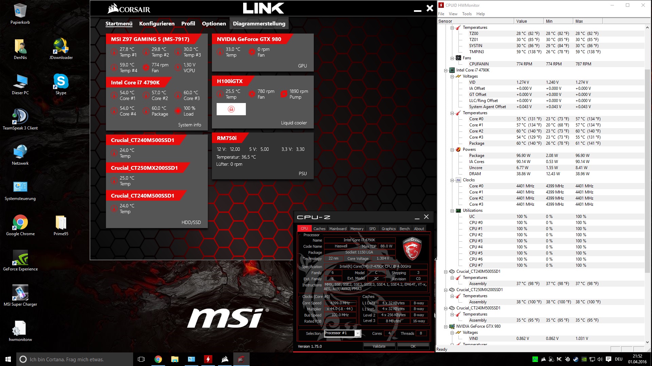Open TeamSpeak 3 Client desktop icon
The image size is (652, 366).
click(20, 120)
